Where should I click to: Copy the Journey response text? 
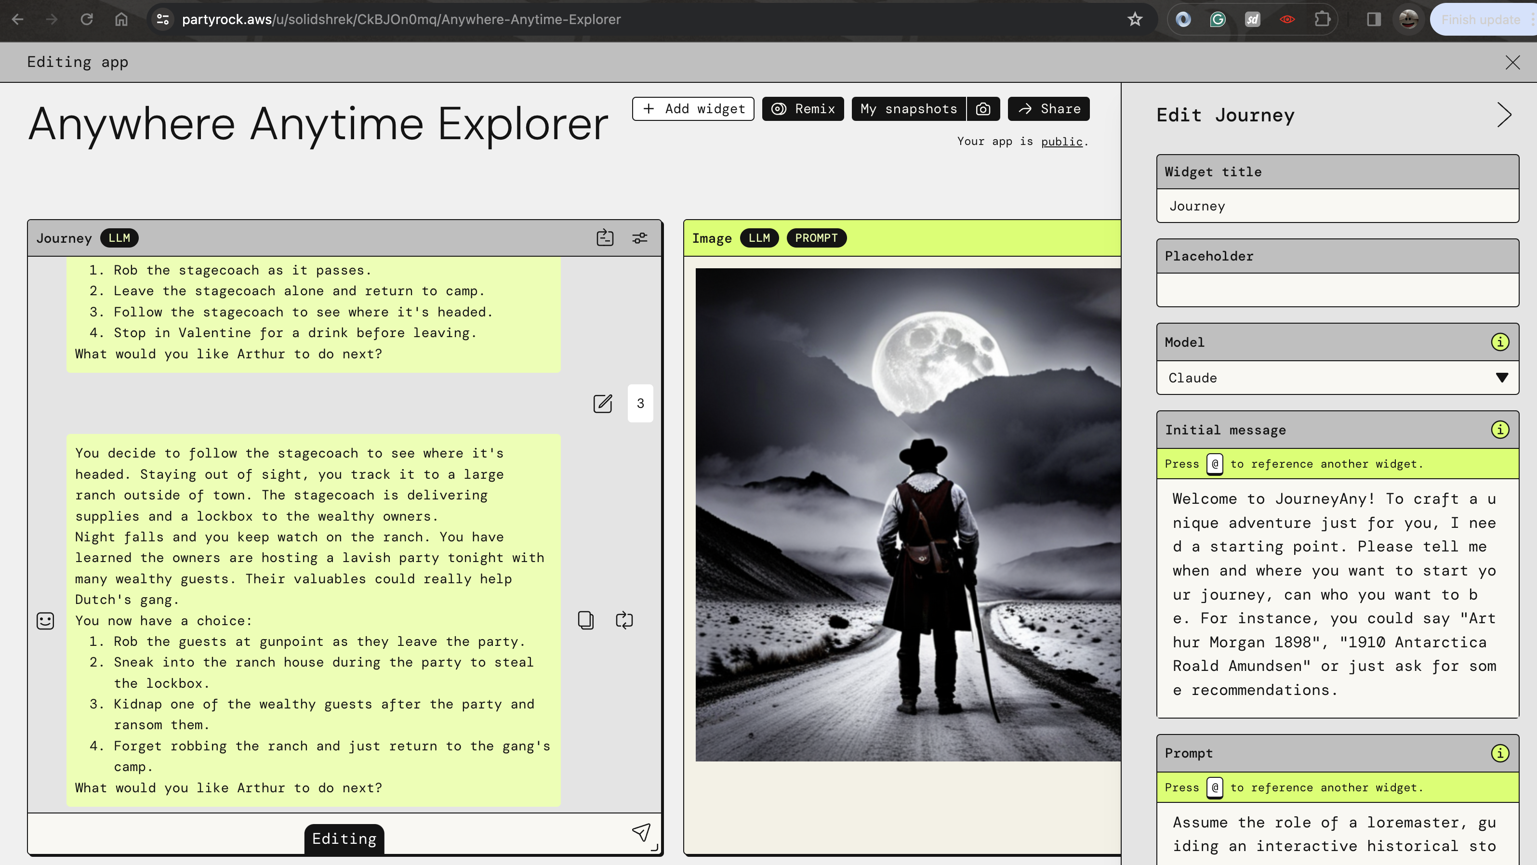(x=585, y=620)
